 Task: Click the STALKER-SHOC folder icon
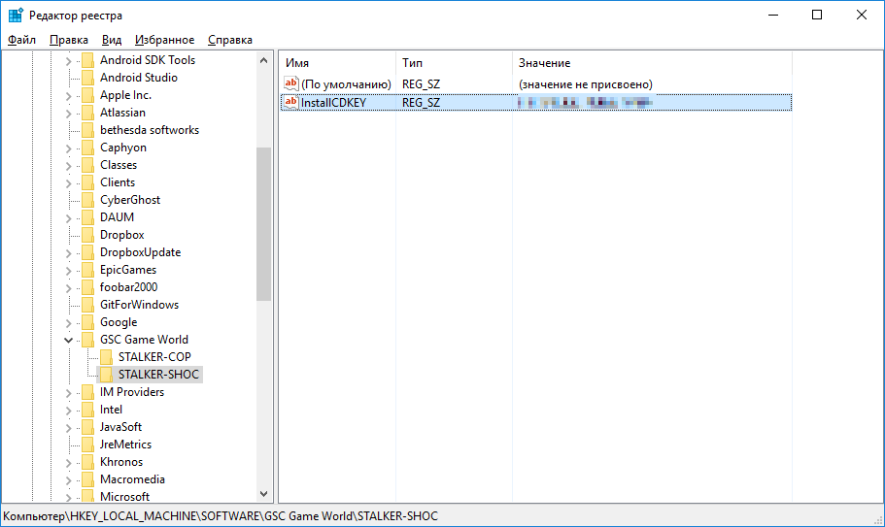coord(106,375)
